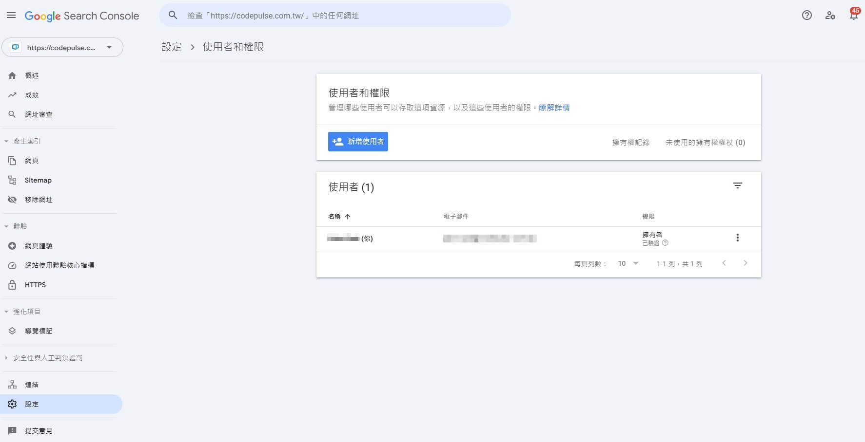The height and width of the screenshot is (442, 865).
Task: Click the 權限 column header
Action: point(648,217)
